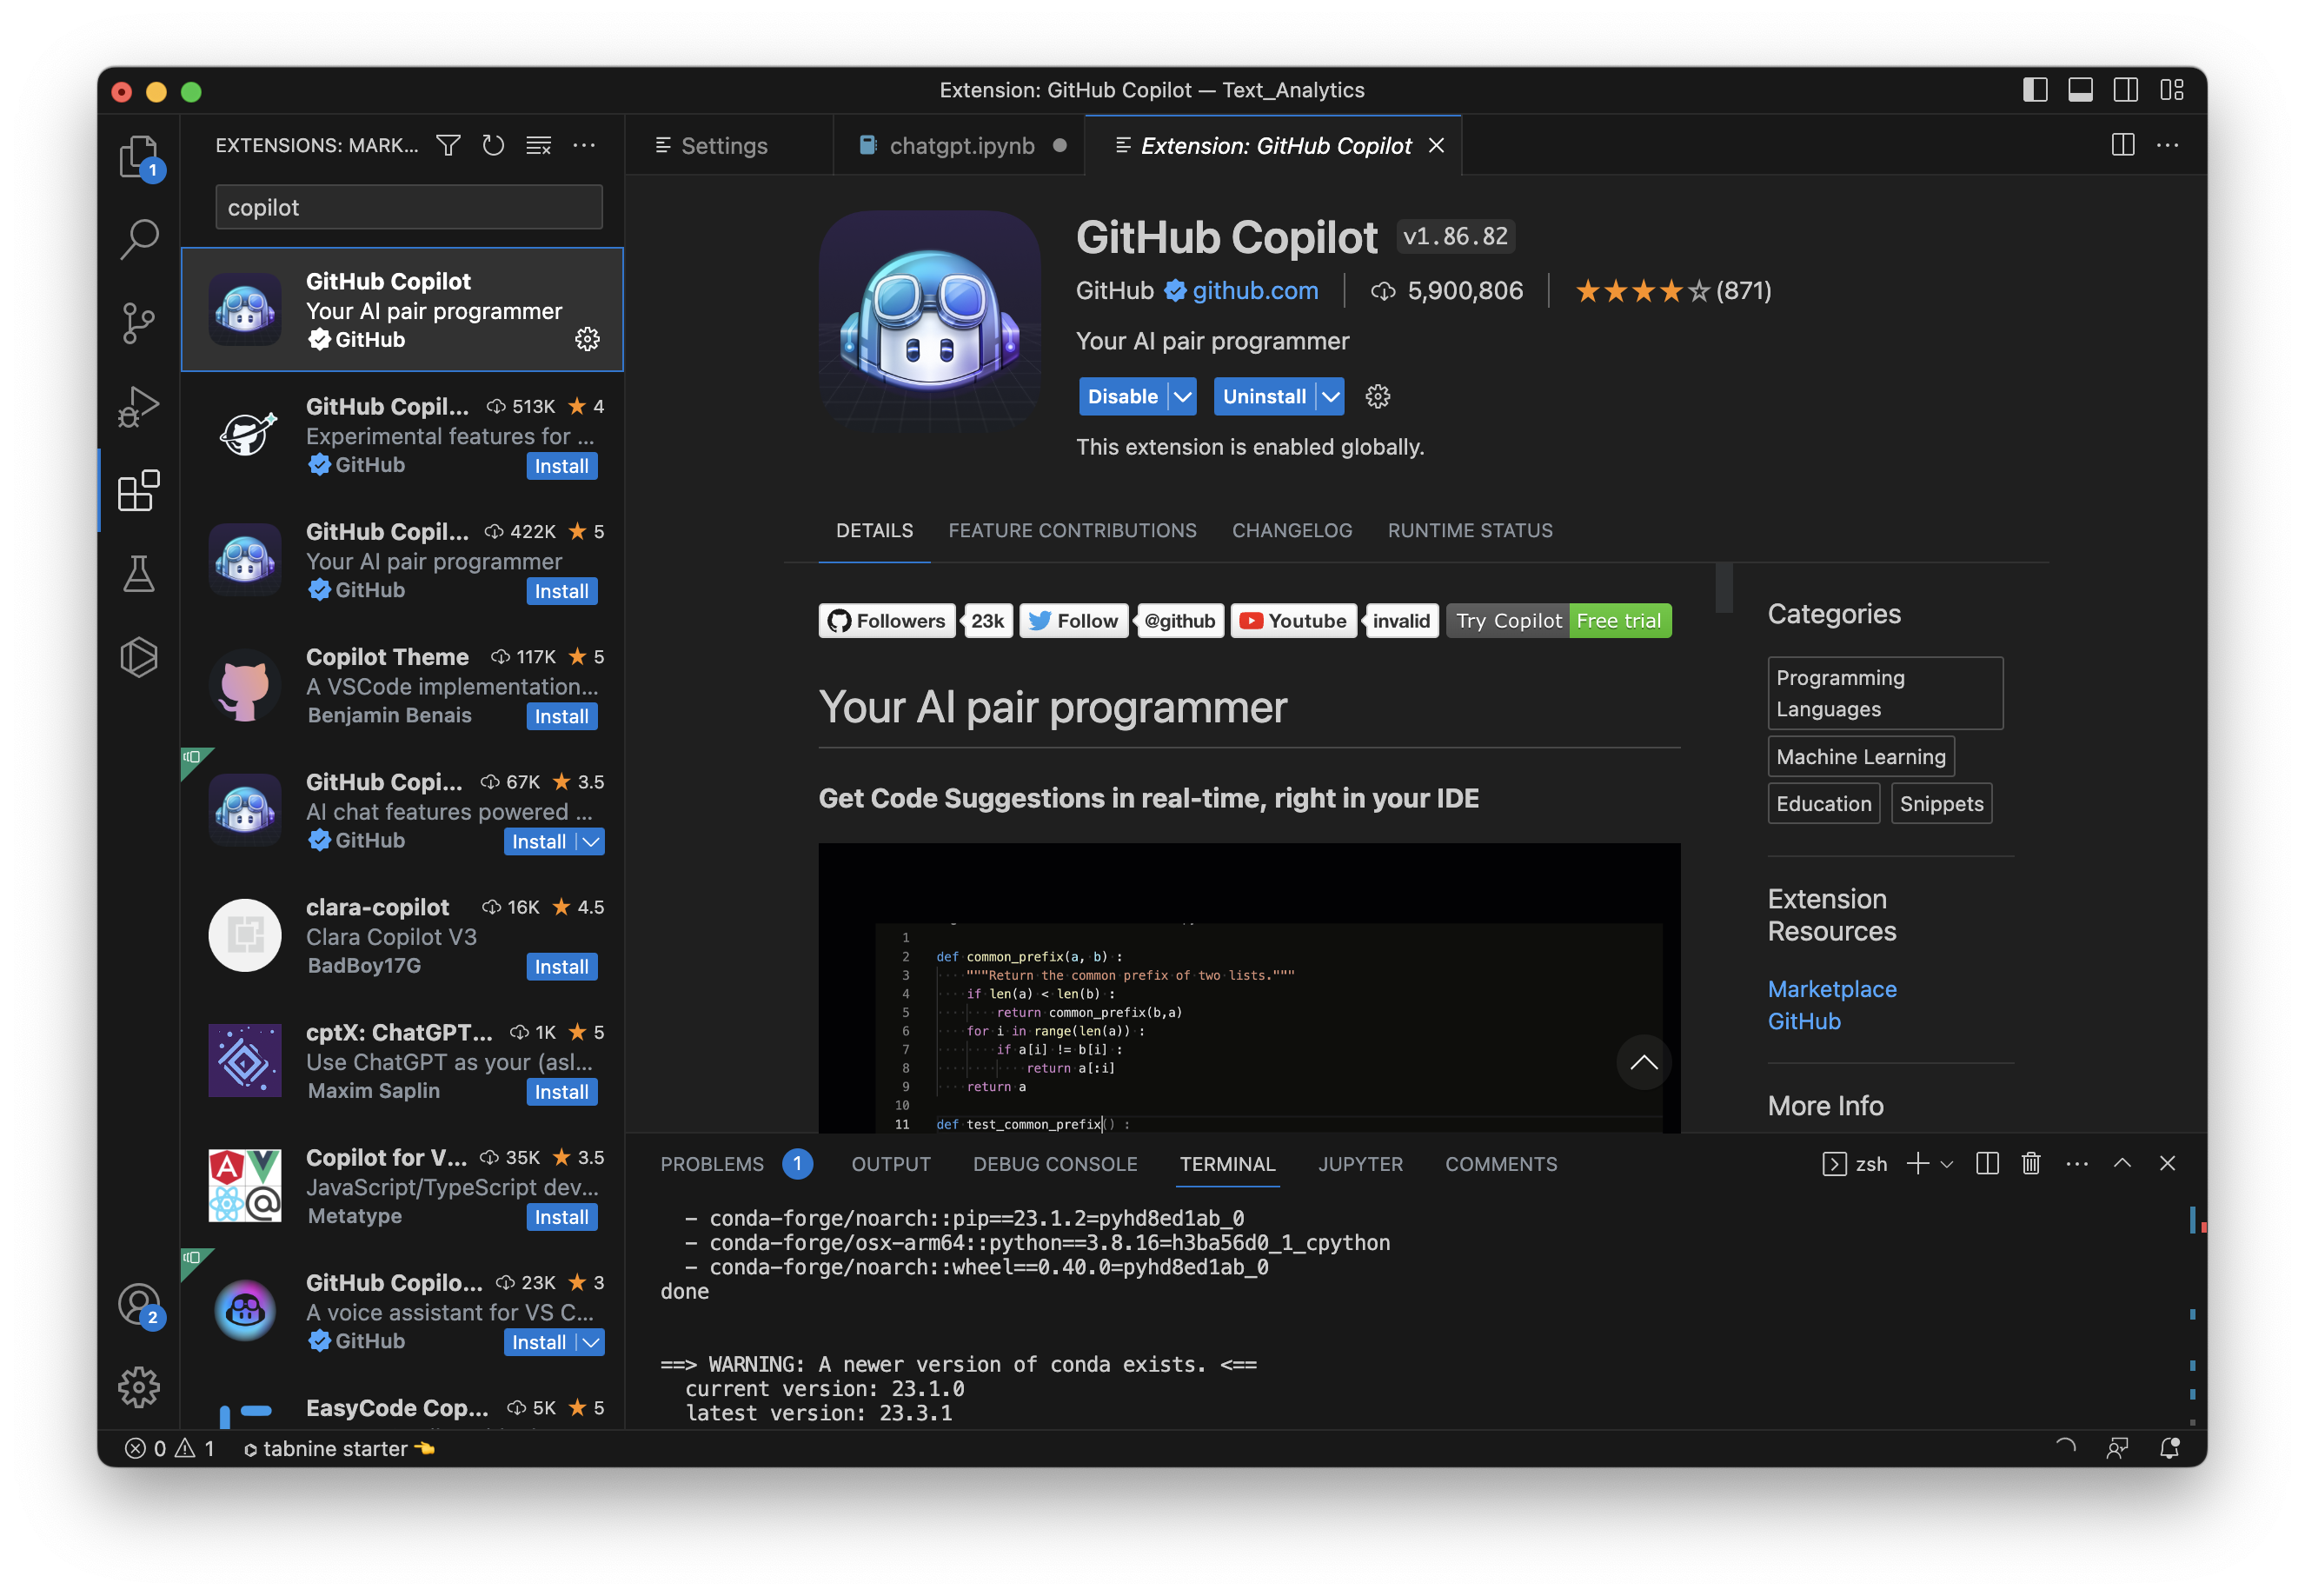
Task: Open the github.com publisher link
Action: point(1254,290)
